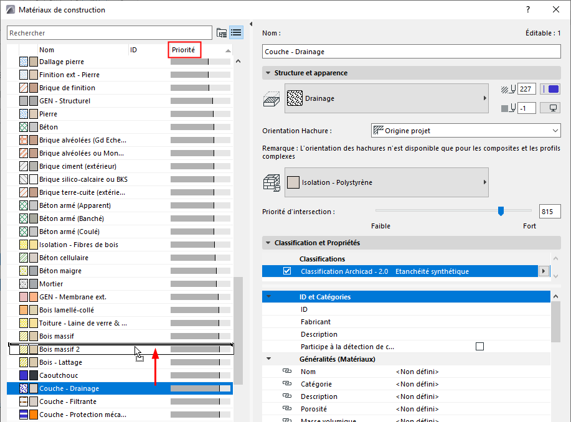Select Caoutchouc material row
This screenshot has height=422, width=571.
pyautogui.click(x=120, y=375)
